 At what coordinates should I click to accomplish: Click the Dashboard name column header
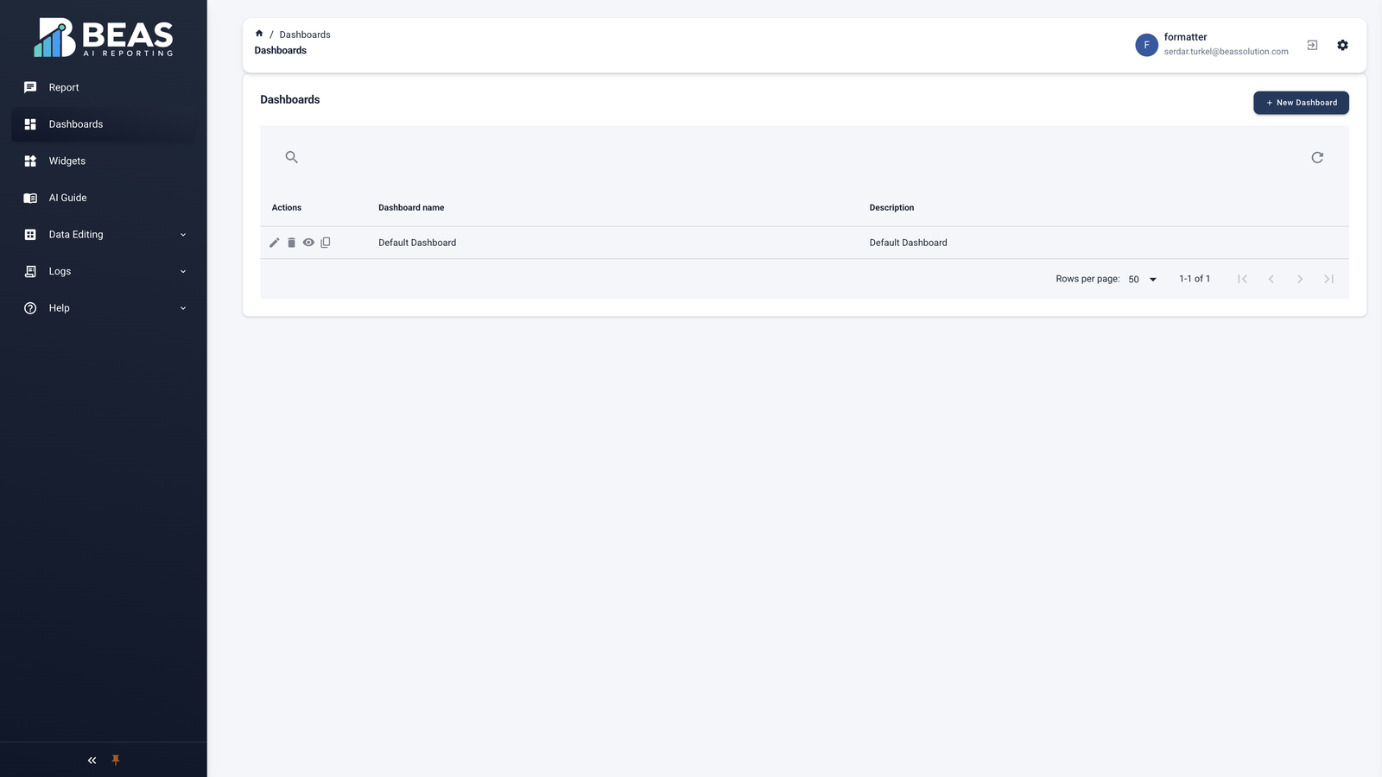click(x=411, y=208)
